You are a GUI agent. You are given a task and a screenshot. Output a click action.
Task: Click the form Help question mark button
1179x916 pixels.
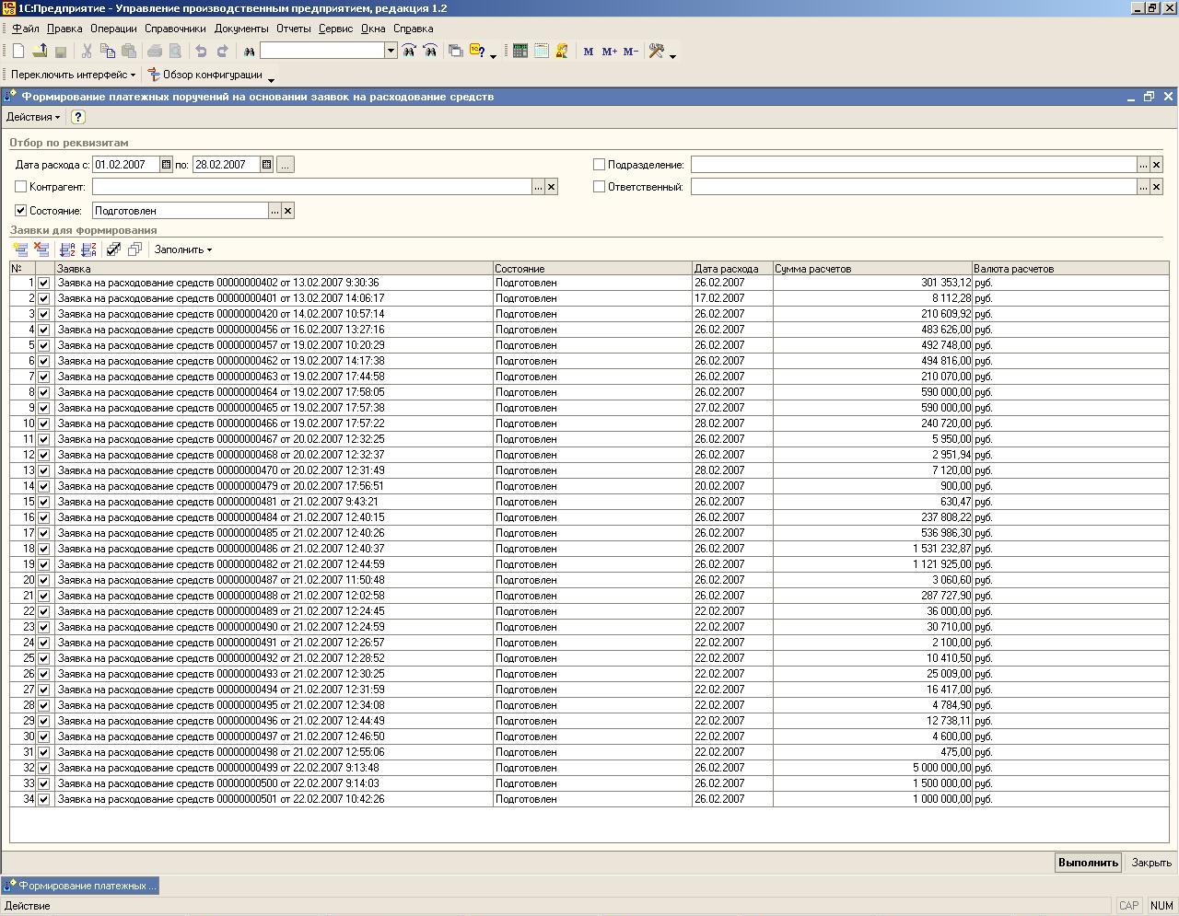(77, 117)
